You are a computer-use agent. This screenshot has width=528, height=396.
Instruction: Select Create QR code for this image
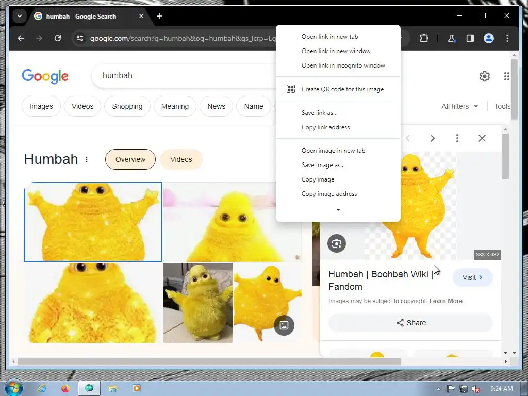click(x=338, y=89)
